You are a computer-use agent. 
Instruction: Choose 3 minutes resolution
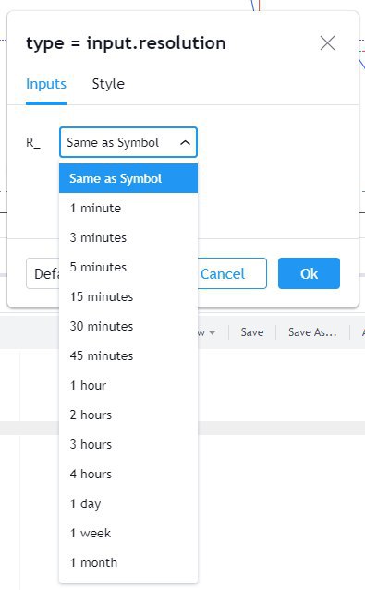coord(128,237)
